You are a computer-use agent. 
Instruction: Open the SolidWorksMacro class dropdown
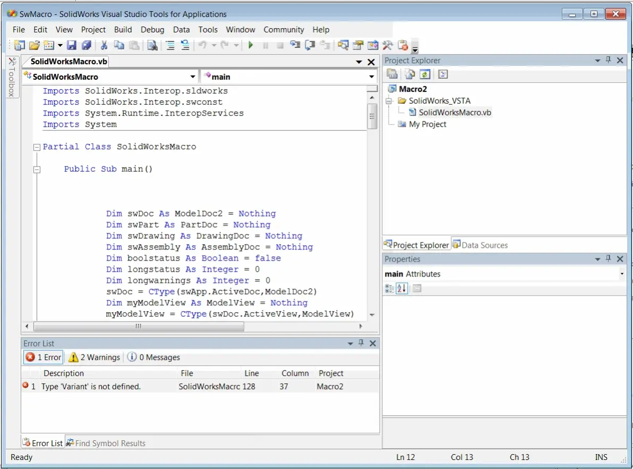coord(193,77)
